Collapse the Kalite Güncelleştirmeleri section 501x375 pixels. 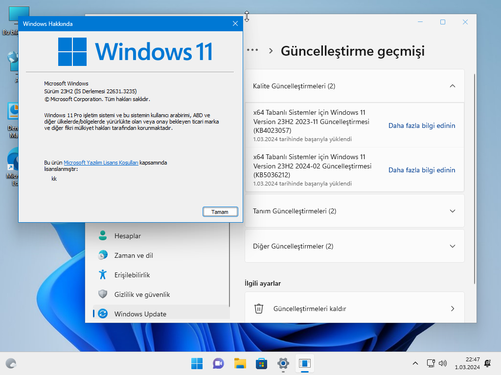point(354,86)
